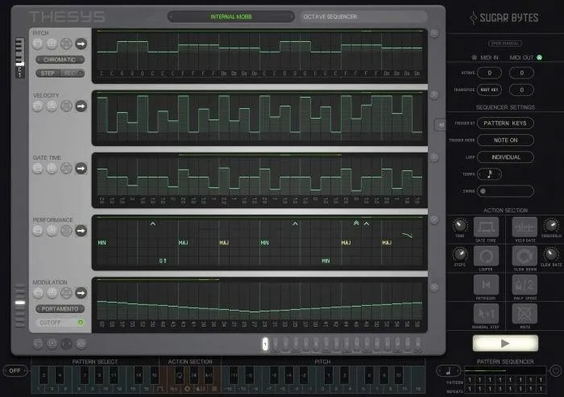Viewport: 564px width, 397px height.
Task: Activate the Gate Time action icon
Action: tap(486, 228)
